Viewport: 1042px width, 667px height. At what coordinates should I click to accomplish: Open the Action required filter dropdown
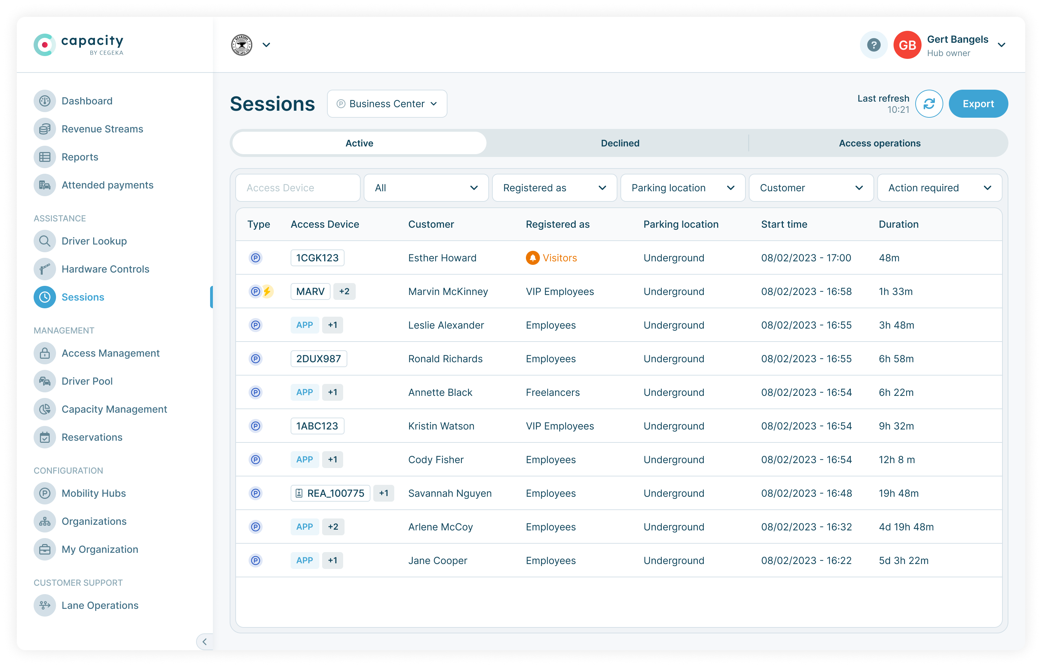pos(939,188)
